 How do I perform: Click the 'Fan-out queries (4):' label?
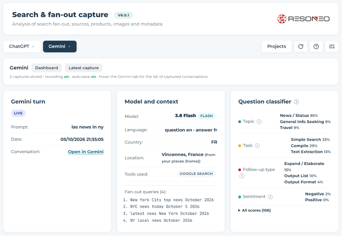[146, 192]
